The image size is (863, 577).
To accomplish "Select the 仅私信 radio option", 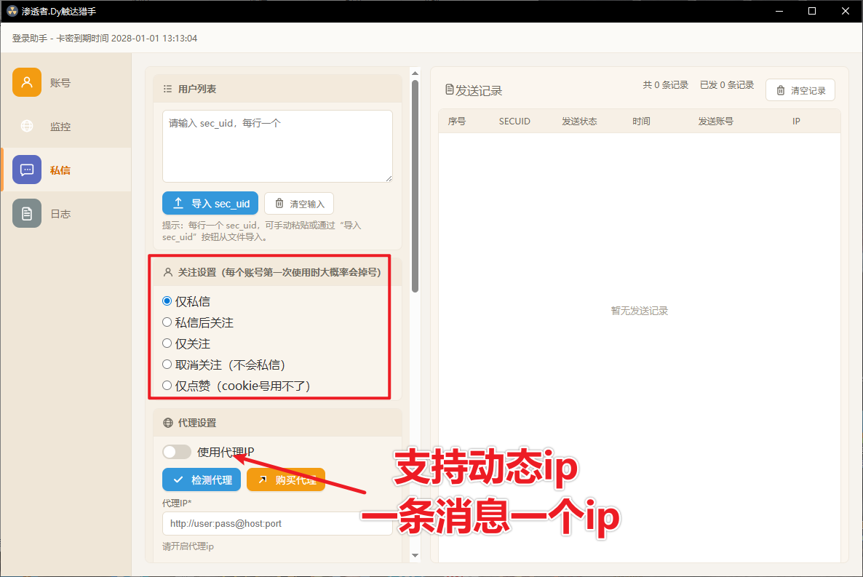I will (x=167, y=301).
